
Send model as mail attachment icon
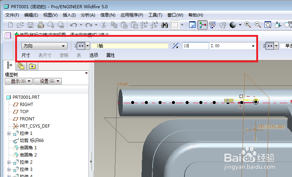coord(51,25)
